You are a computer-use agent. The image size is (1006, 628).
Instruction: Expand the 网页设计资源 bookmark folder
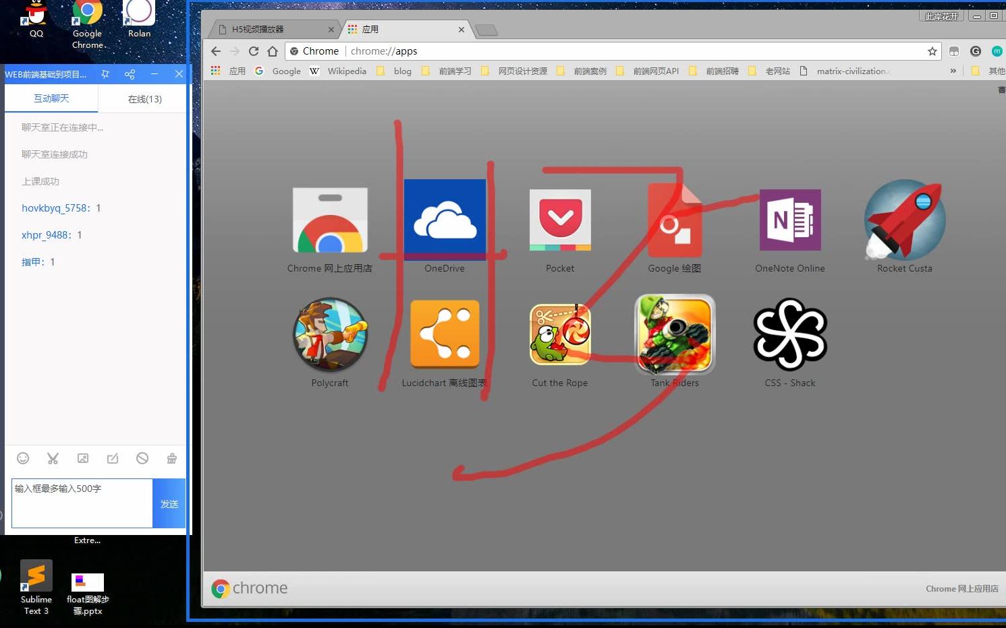[514, 71]
